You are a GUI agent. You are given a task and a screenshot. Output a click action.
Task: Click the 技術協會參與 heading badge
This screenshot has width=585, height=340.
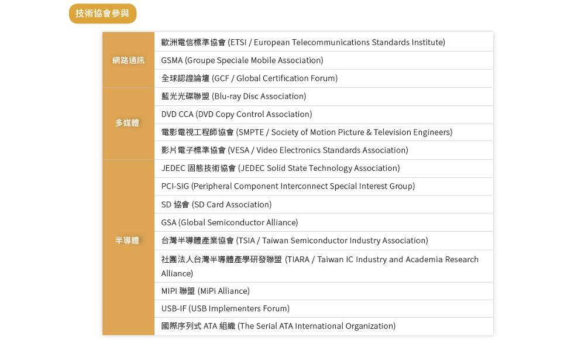pyautogui.click(x=102, y=13)
